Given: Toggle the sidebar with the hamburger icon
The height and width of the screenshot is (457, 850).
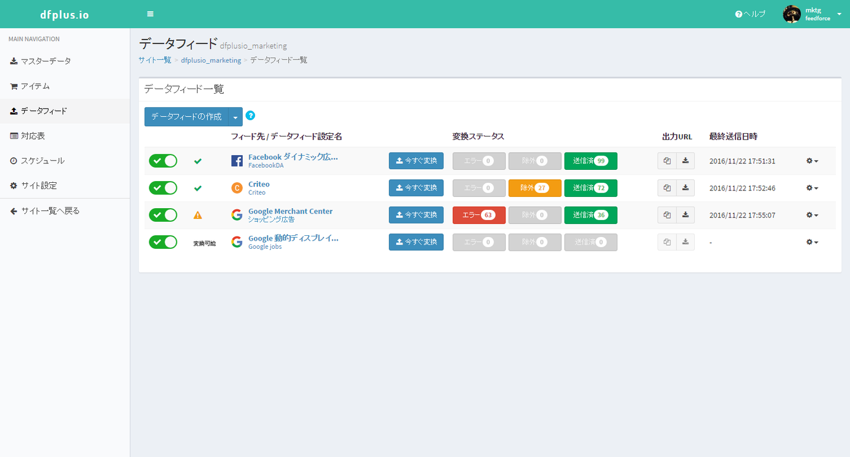Looking at the screenshot, I should pos(151,14).
